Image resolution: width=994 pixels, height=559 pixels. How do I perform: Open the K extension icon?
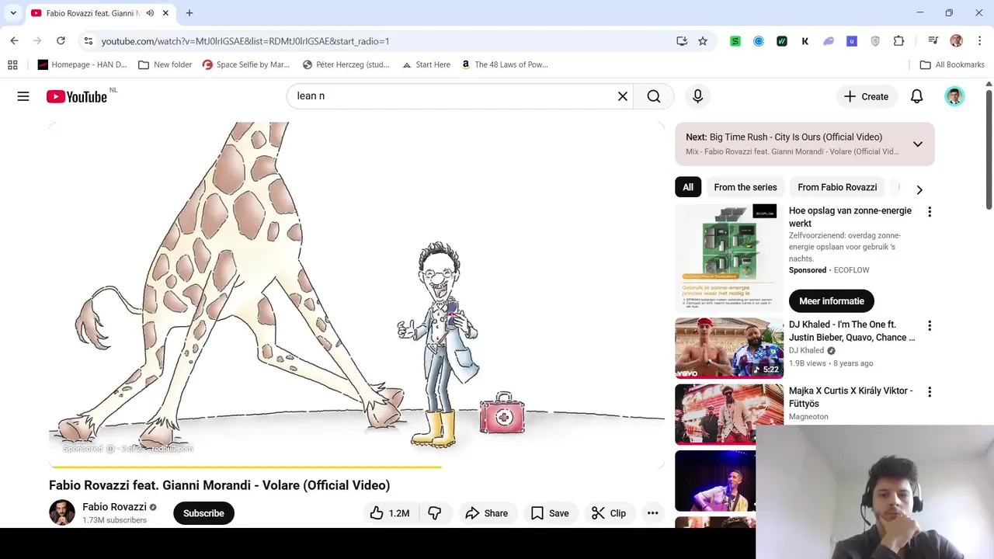[x=805, y=41]
